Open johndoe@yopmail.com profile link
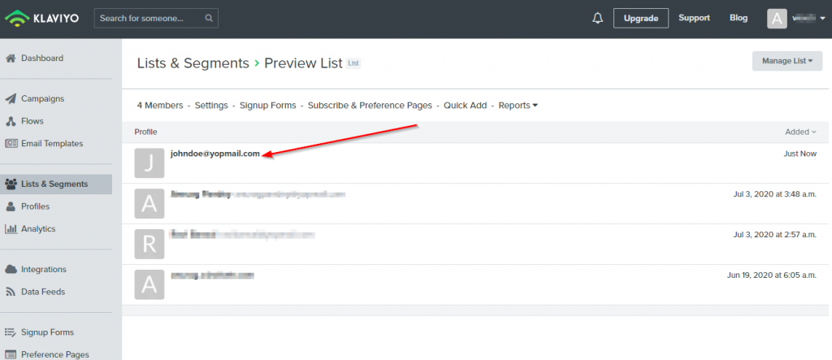This screenshot has width=832, height=360. 214,154
